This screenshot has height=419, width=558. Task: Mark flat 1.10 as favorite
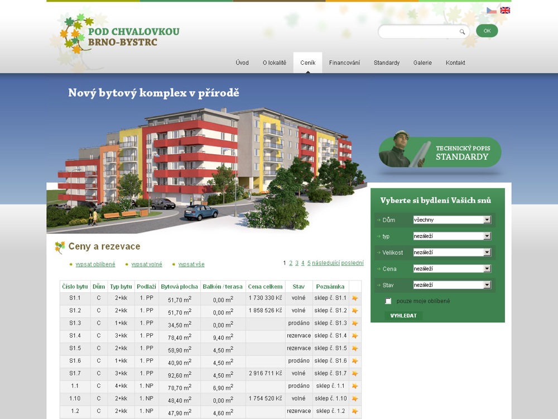[355, 399]
